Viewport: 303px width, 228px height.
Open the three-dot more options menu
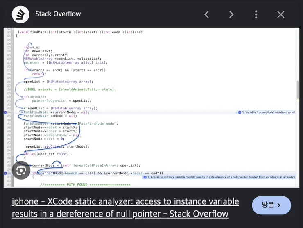coord(256,14)
